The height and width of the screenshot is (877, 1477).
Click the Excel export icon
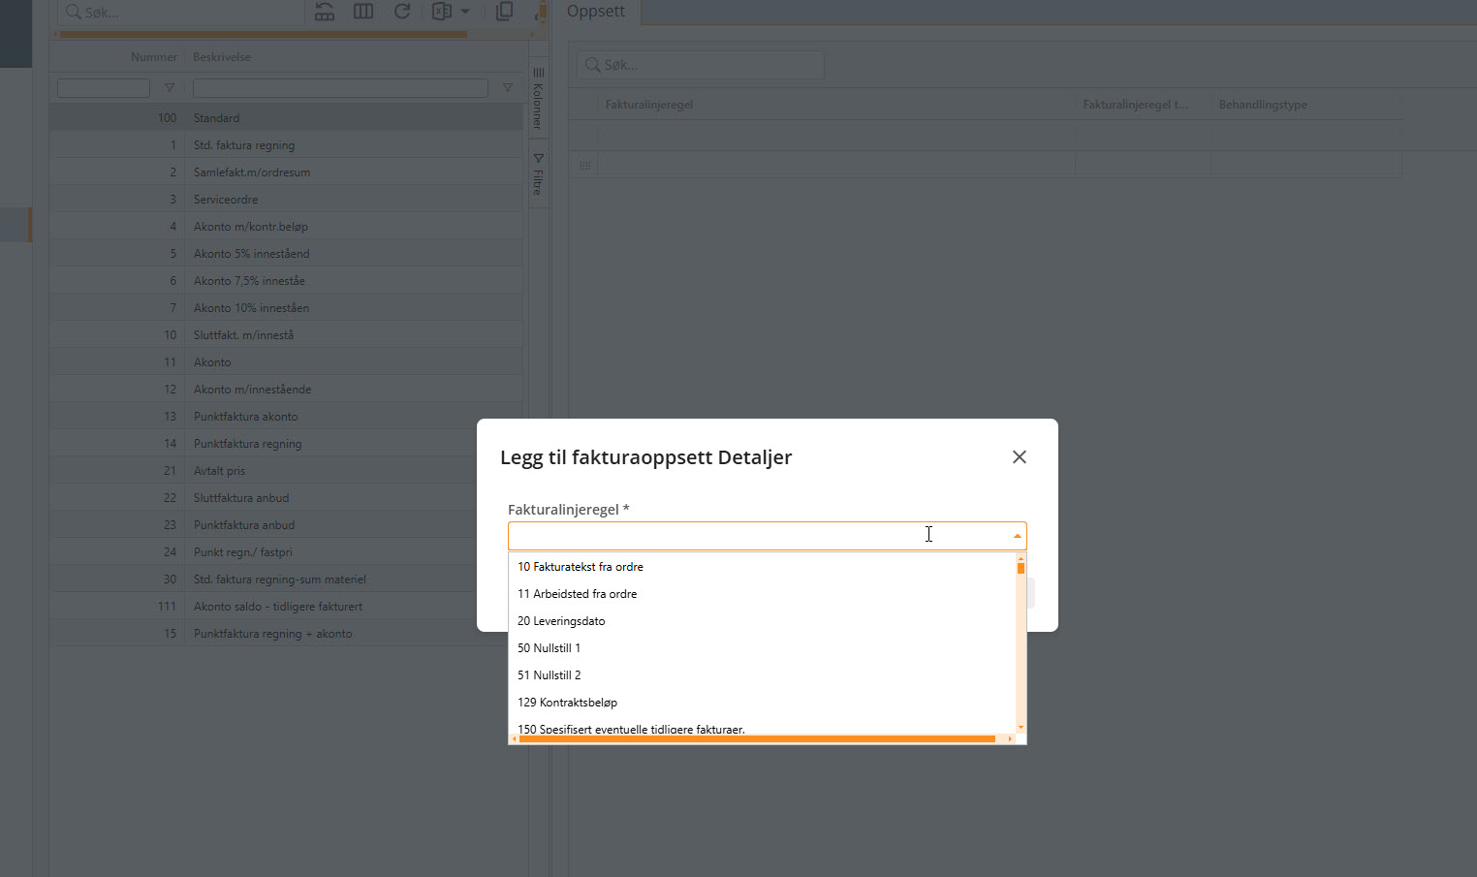coord(442,12)
